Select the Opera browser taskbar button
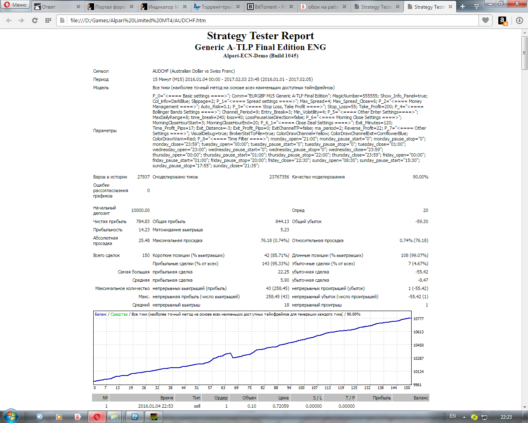 (97, 417)
